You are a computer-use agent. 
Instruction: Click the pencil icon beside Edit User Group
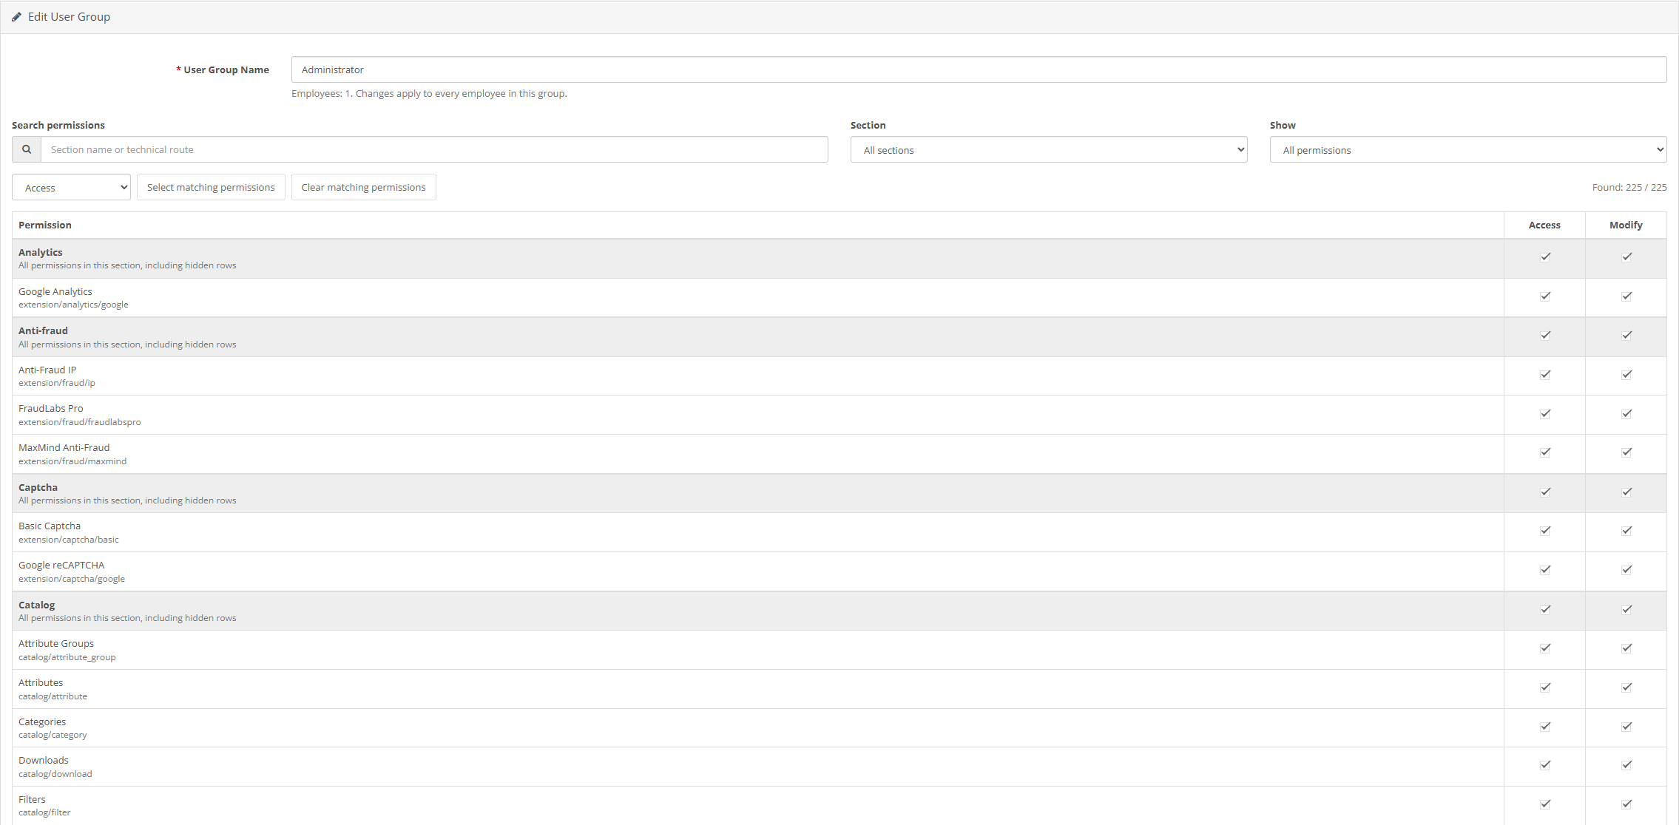[16, 17]
